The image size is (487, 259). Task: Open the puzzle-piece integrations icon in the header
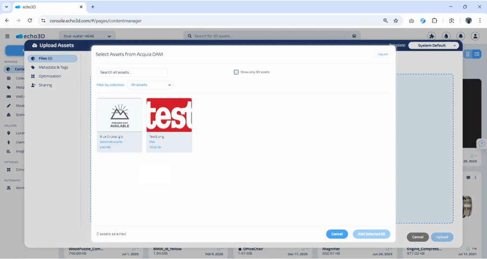(432, 36)
